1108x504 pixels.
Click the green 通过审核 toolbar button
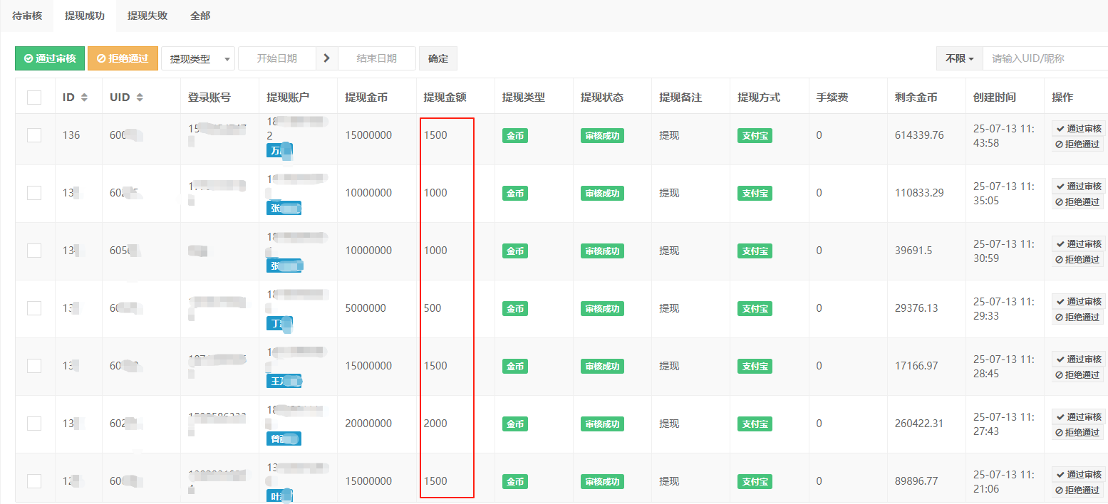(x=50, y=58)
